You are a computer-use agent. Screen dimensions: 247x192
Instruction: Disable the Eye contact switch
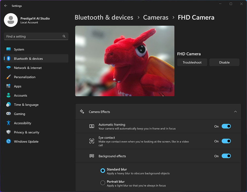click(226, 141)
